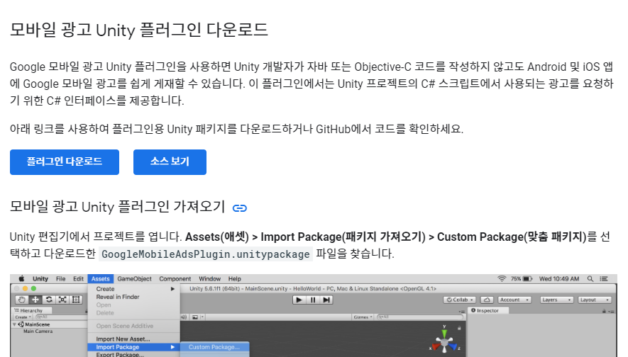Open the Window menu
The image size is (628, 357).
click(x=210, y=278)
